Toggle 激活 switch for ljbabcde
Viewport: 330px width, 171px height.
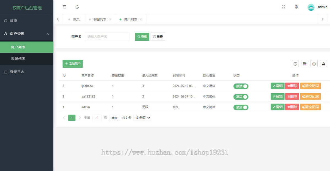(241, 86)
